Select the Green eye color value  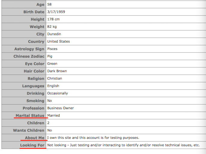pyautogui.click(x=52, y=64)
